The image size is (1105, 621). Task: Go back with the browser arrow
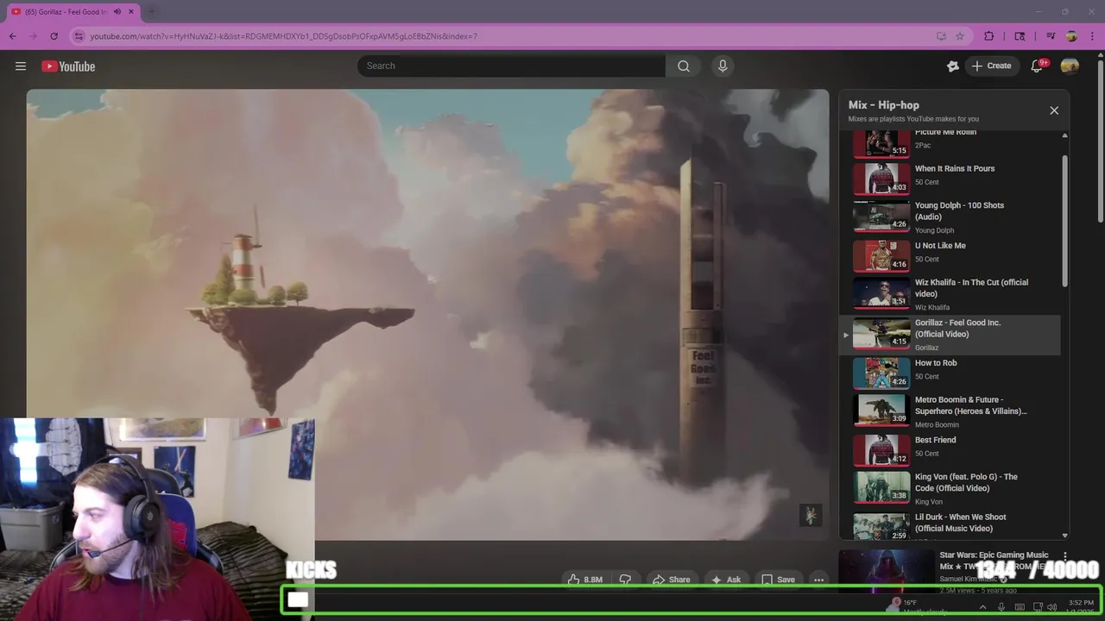click(13, 36)
